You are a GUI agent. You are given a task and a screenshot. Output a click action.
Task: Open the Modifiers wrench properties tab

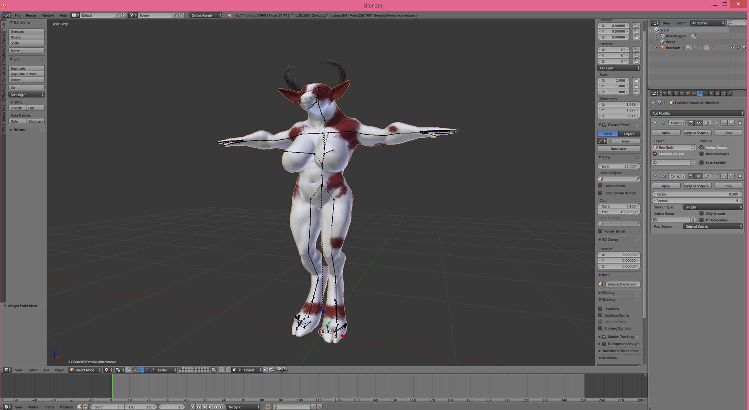(700, 93)
